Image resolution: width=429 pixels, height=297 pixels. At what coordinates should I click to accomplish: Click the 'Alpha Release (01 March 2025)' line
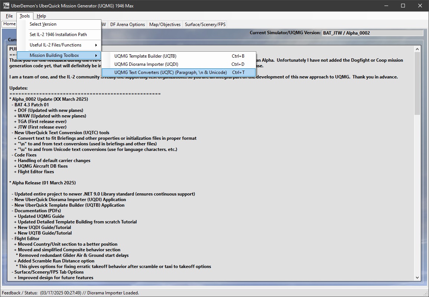pos(43,183)
